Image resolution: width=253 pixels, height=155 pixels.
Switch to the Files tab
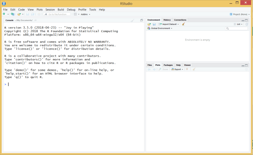click(x=150, y=65)
